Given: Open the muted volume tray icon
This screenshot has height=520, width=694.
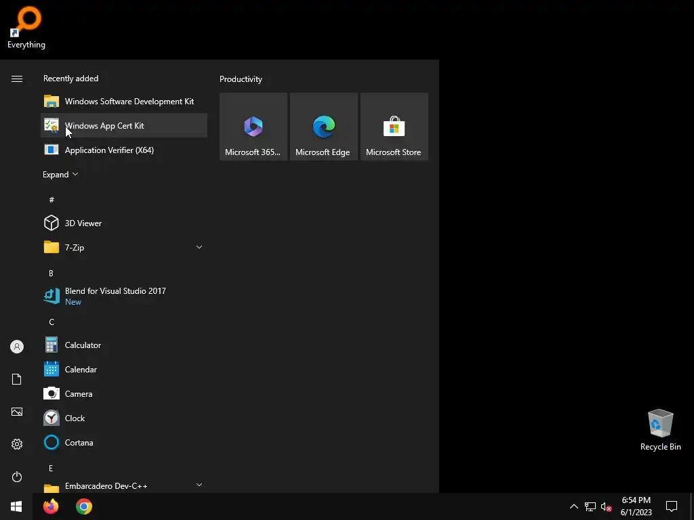Looking at the screenshot, I should 607,506.
